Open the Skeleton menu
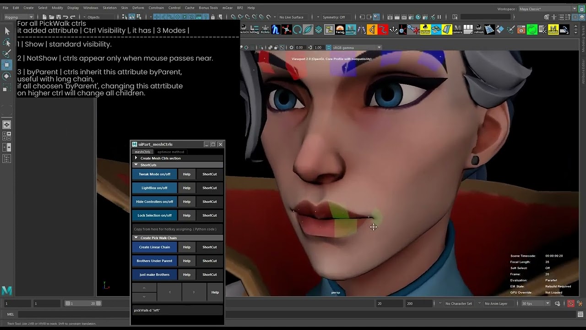586x330 pixels. tap(109, 8)
